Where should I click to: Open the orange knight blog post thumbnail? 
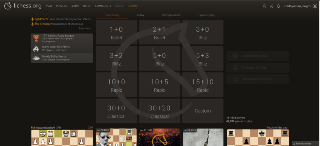click(160, 137)
